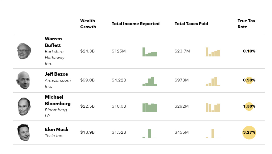This screenshot has height=154, width=272.
Task: Click Elon Musk's green income bar chart
Action: (x=150, y=133)
